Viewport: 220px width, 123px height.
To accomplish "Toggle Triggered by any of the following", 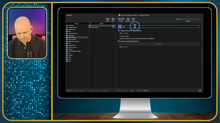I will (119, 31).
